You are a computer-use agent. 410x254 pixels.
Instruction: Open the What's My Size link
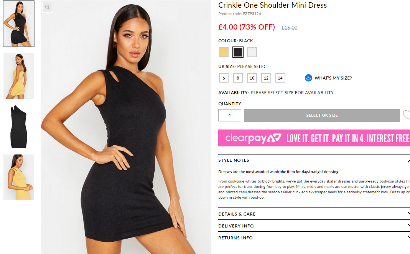(333, 78)
